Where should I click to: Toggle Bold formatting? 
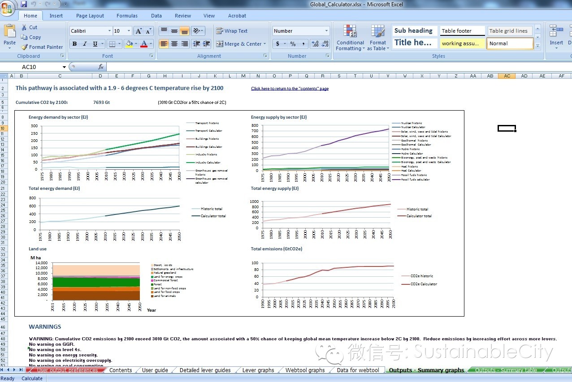click(x=74, y=44)
